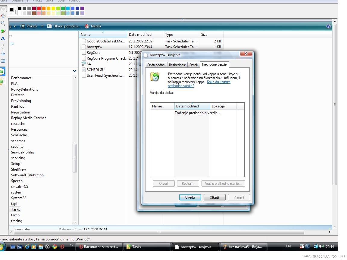347x260 pixels.
Task: Expand hidden quick launch icons chevron
Action: pyautogui.click(x=71, y=245)
